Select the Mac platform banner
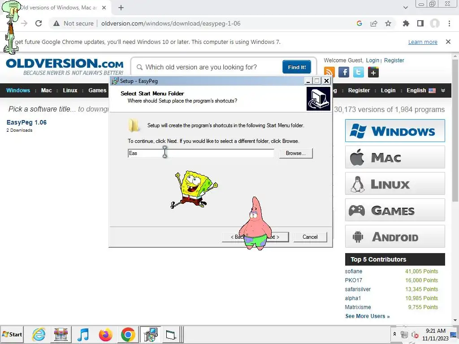 [x=395, y=157]
